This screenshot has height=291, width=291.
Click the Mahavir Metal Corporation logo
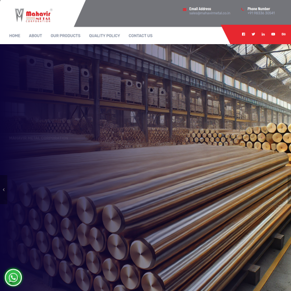point(33,15)
